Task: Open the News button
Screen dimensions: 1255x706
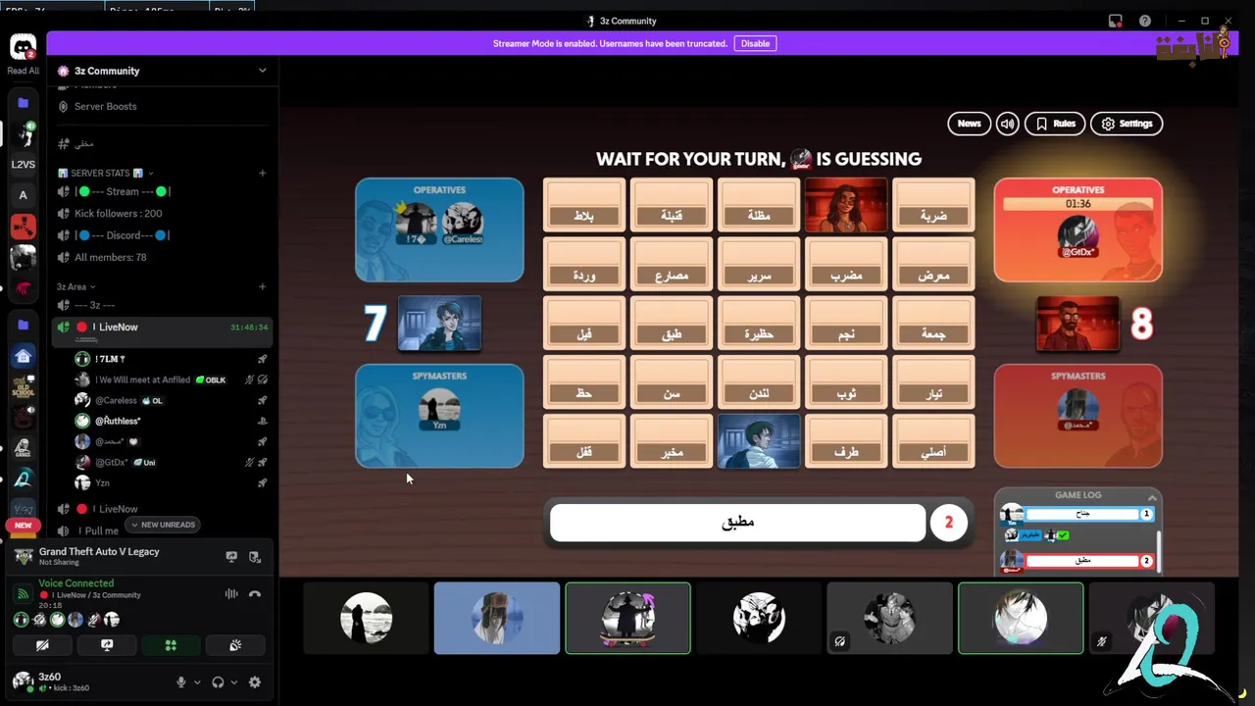Action: 969,124
